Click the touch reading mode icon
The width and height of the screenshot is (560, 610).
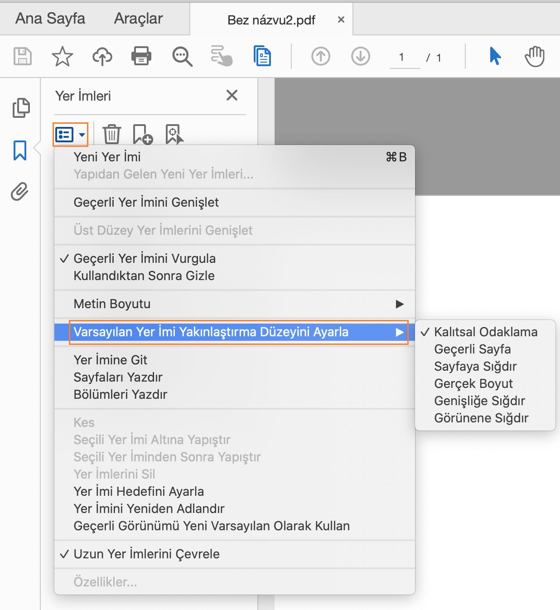[x=222, y=56]
